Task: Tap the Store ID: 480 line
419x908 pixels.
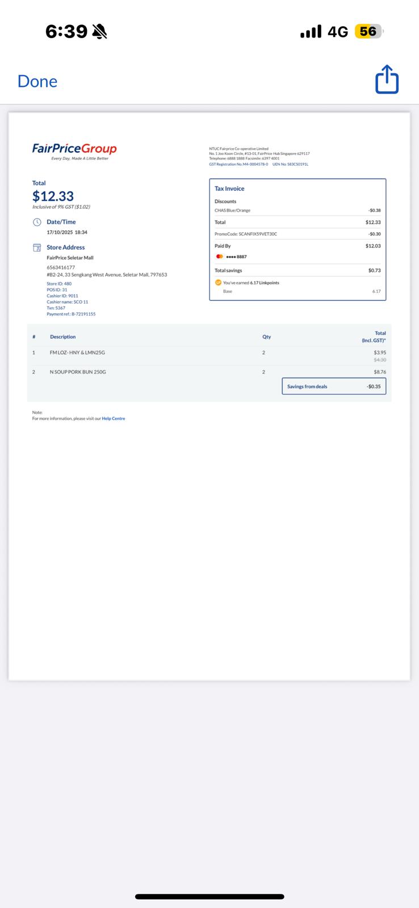Action: click(x=59, y=284)
